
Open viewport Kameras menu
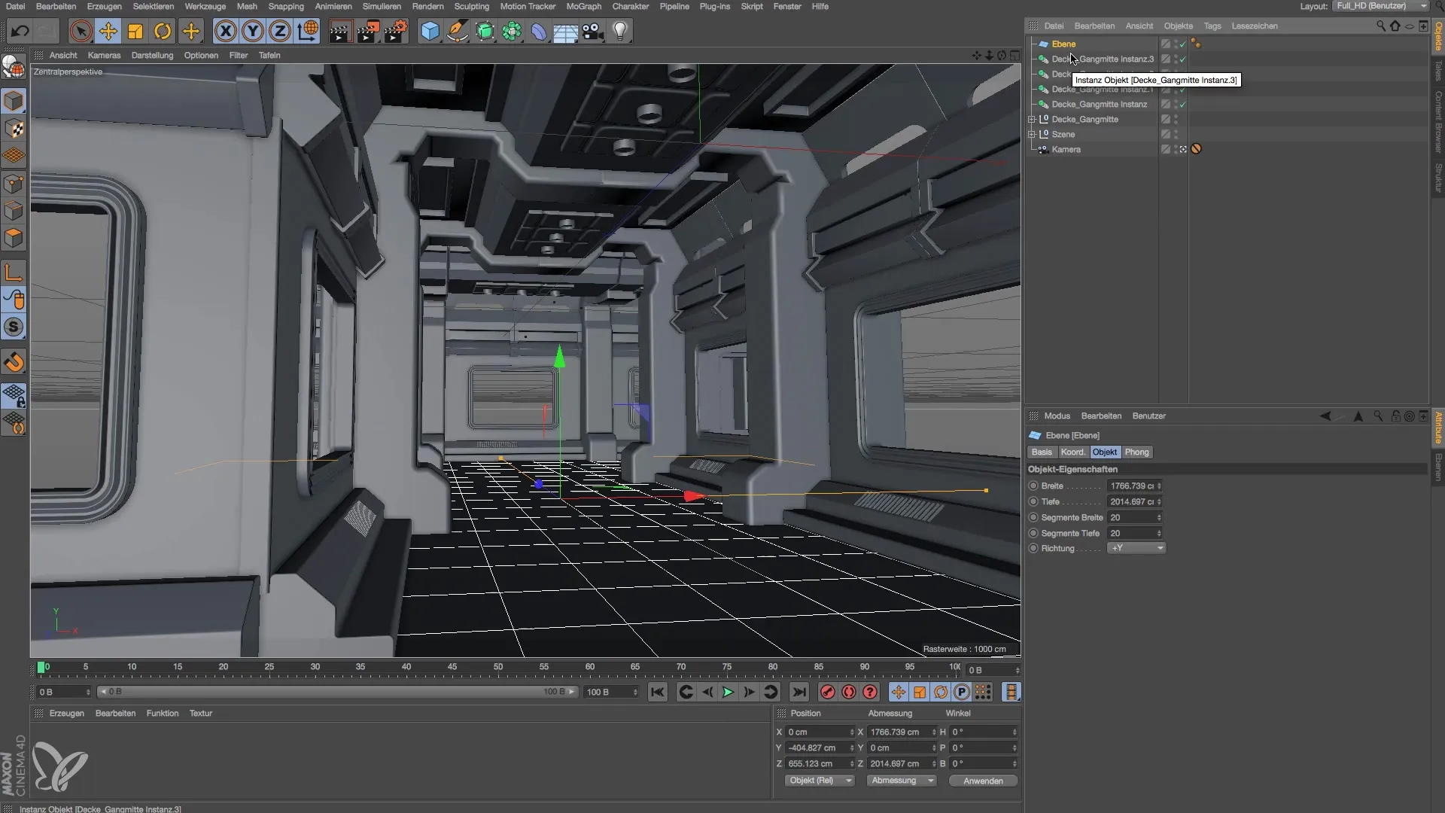click(104, 55)
